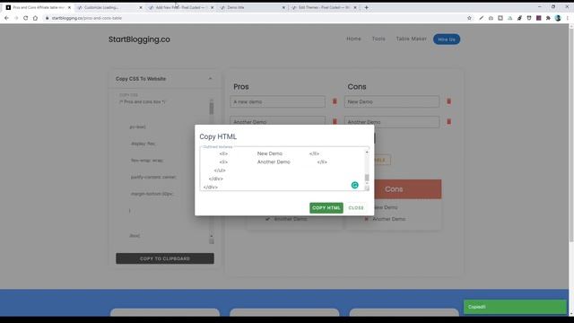Click the HTML textarea scroll up arrow
Viewport: 574px width, 323px height.
coord(367,152)
